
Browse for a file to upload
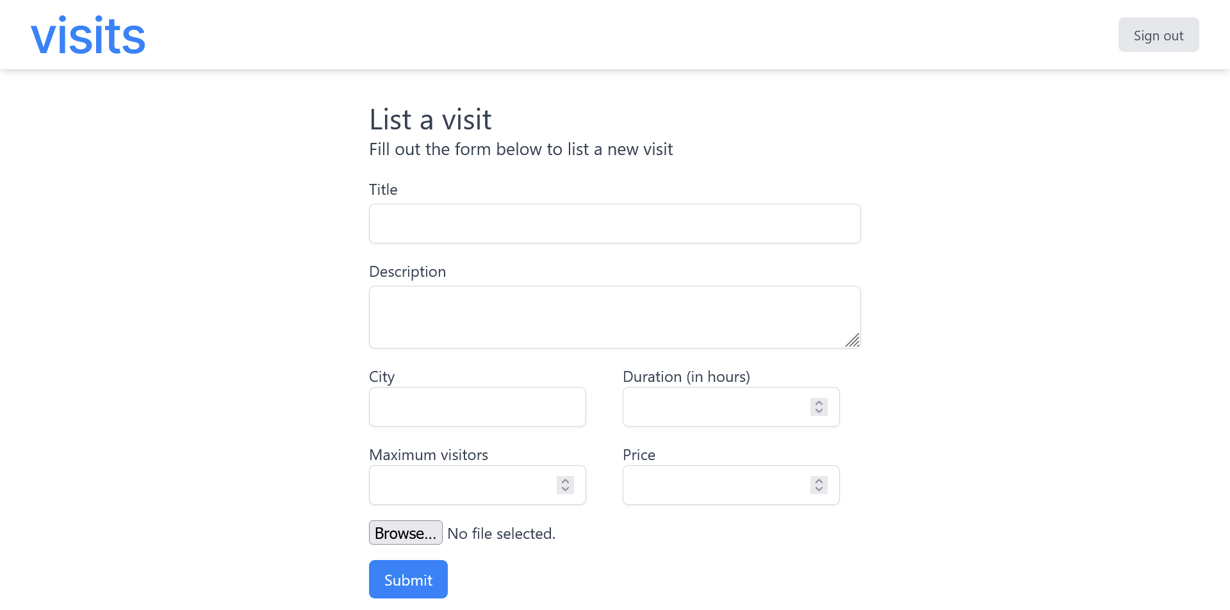[x=406, y=532]
